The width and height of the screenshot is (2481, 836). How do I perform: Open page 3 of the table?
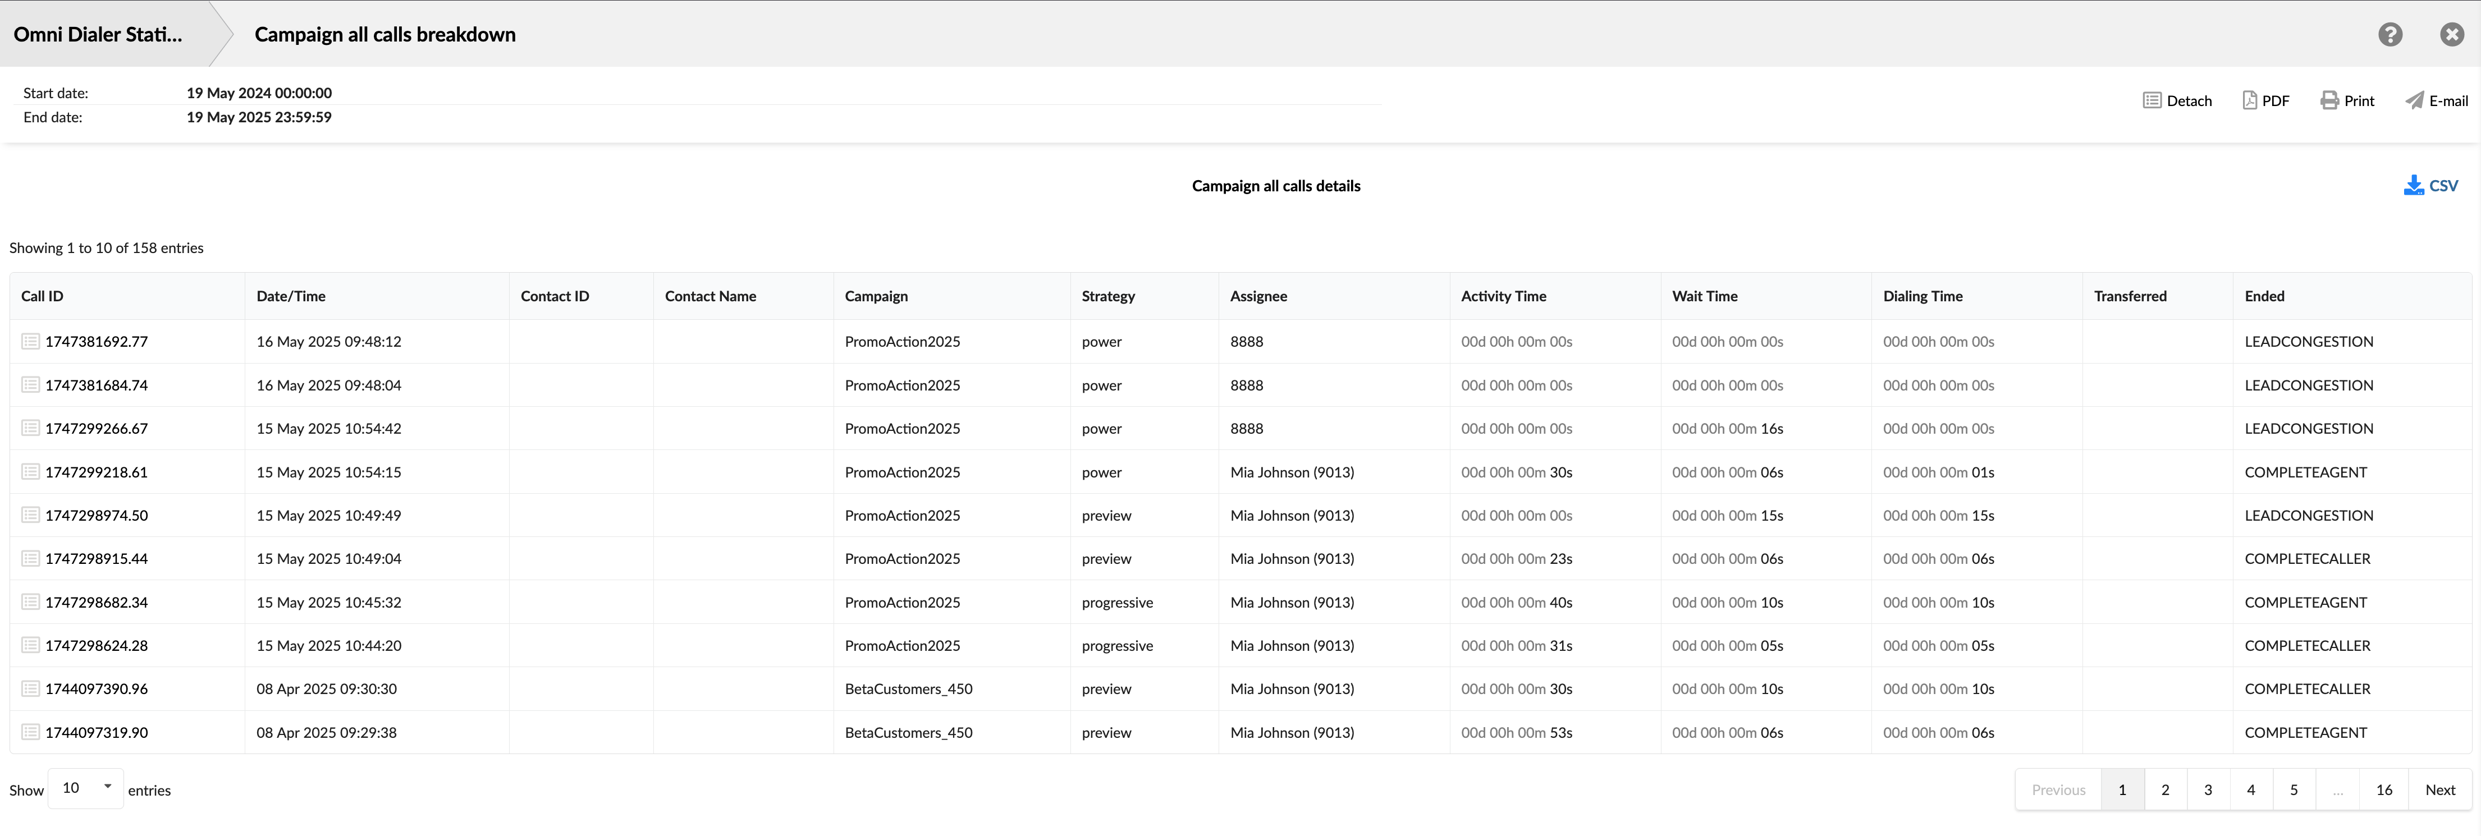tap(2208, 789)
